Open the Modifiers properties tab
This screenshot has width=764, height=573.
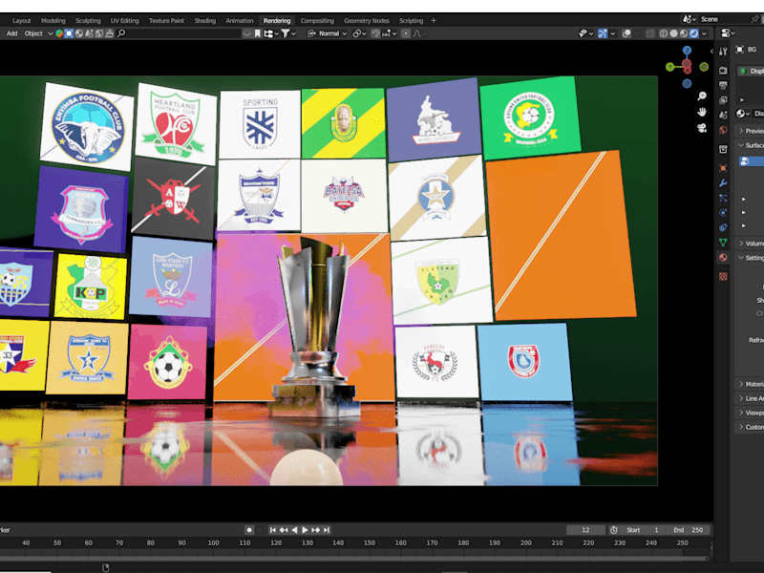coord(723,183)
